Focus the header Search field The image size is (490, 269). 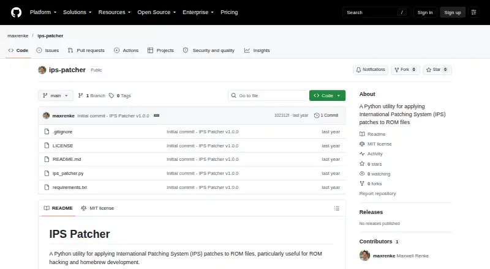pyautogui.click(x=376, y=12)
